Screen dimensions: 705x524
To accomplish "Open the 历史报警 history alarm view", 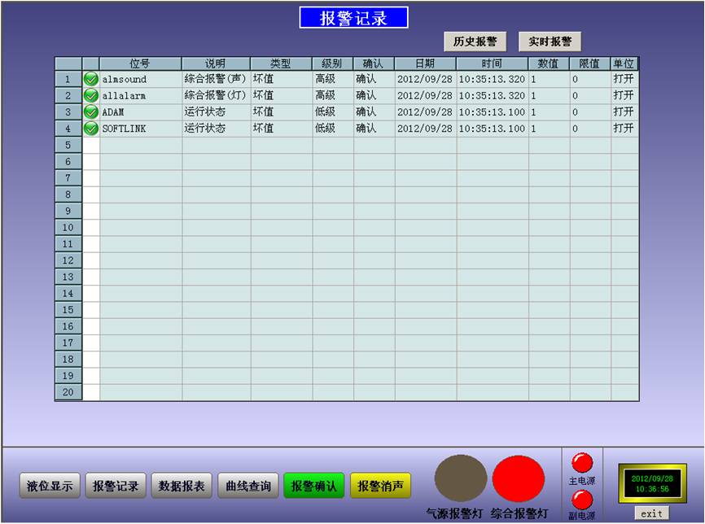I will point(475,41).
